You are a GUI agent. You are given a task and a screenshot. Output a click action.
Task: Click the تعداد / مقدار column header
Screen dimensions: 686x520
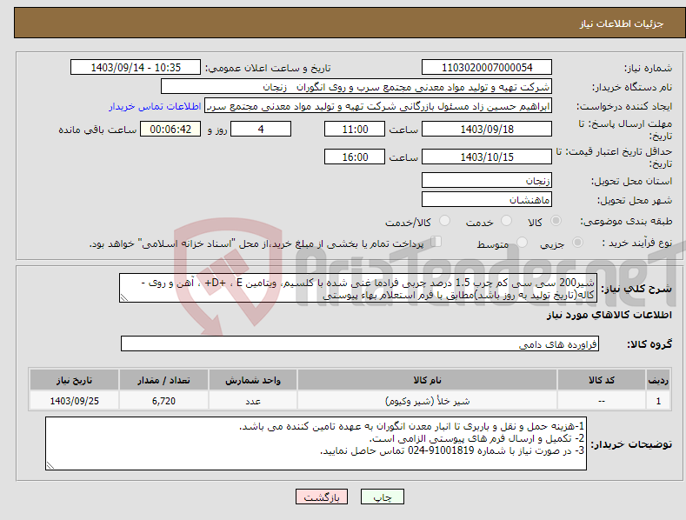click(163, 380)
